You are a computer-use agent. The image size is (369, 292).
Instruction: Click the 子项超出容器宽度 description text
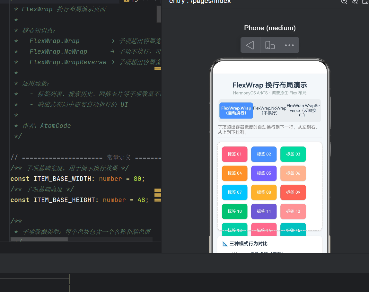(x=268, y=130)
